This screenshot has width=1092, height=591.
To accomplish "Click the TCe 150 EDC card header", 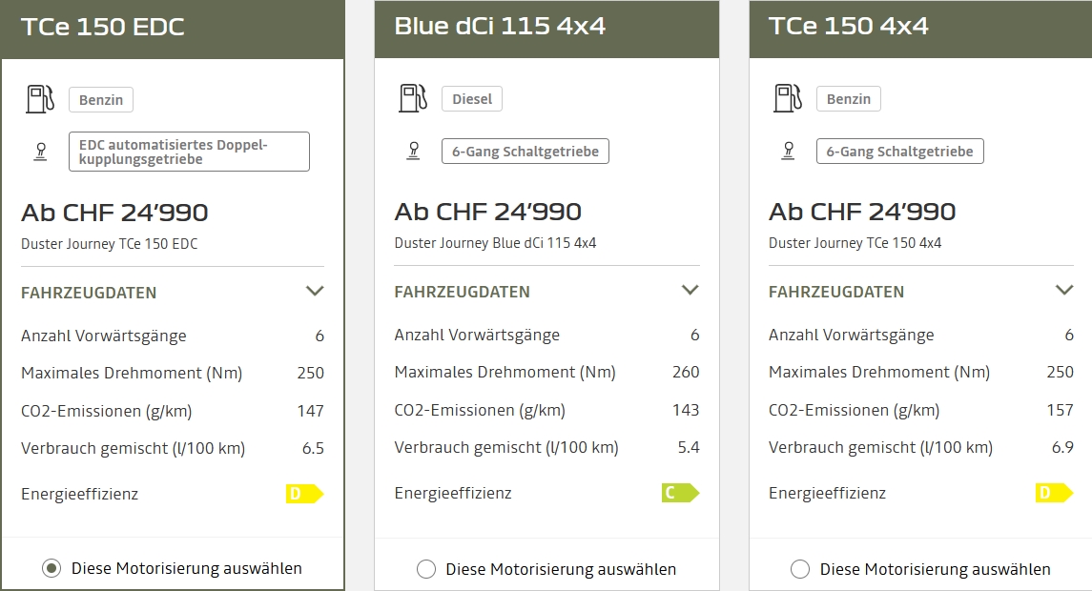I will coord(172,28).
